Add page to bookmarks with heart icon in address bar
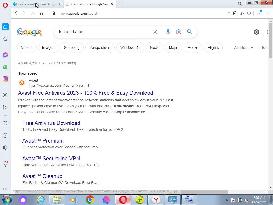 coord(249,13)
